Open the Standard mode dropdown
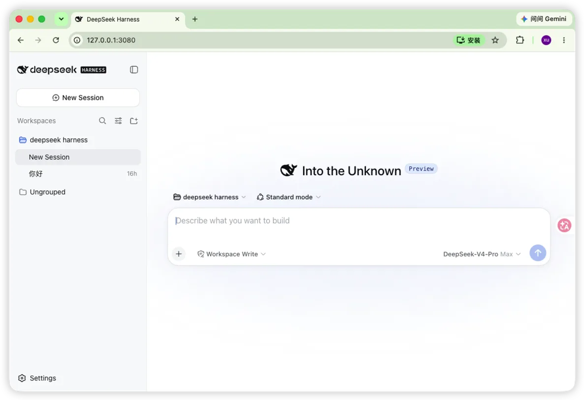The width and height of the screenshot is (584, 400). 289,197
